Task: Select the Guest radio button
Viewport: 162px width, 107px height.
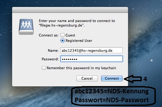Action: (x=63, y=35)
